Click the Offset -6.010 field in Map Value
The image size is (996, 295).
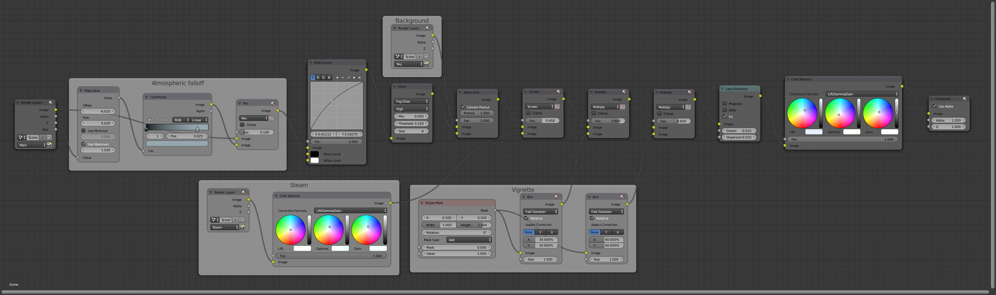click(98, 111)
